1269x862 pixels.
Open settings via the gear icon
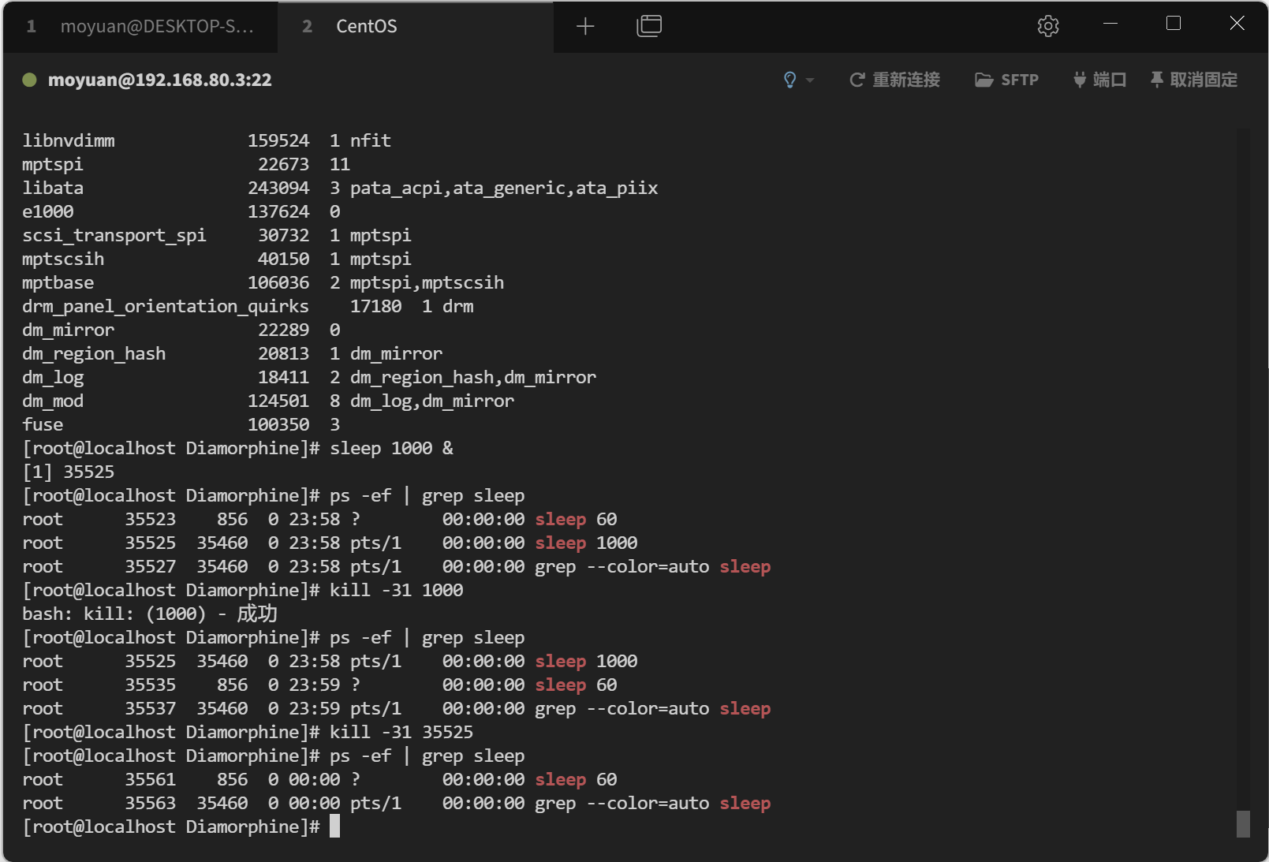pyautogui.click(x=1047, y=27)
